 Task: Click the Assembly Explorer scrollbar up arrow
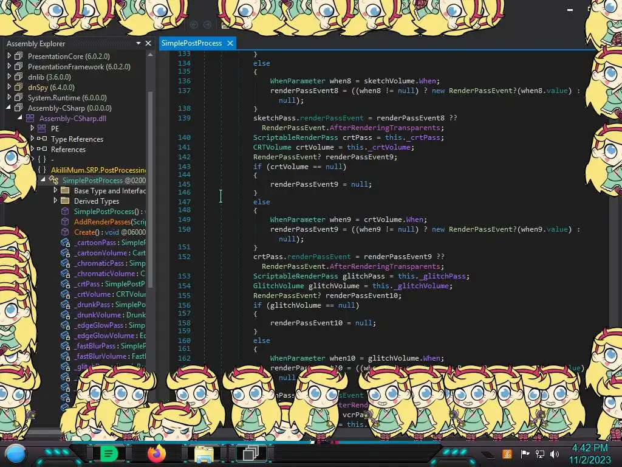tap(150, 55)
